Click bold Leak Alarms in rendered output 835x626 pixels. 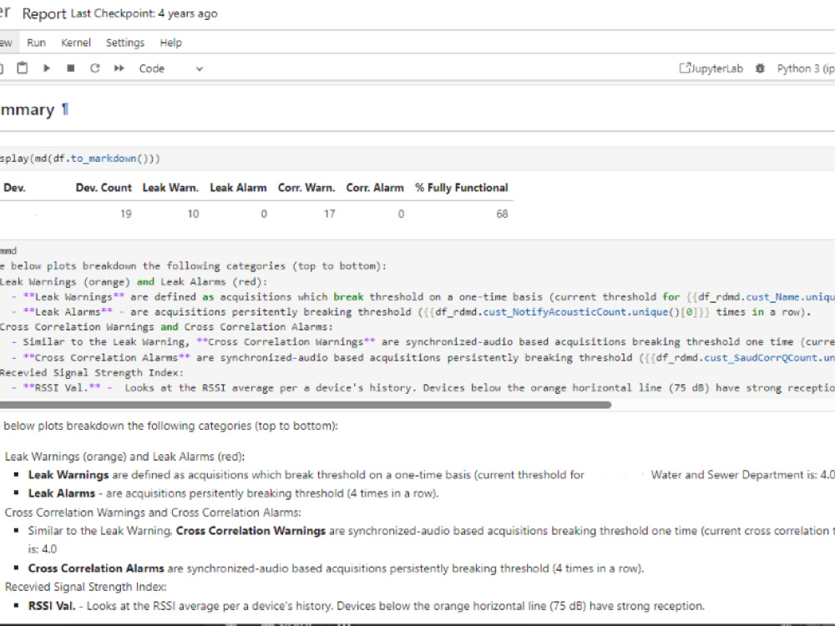(61, 493)
